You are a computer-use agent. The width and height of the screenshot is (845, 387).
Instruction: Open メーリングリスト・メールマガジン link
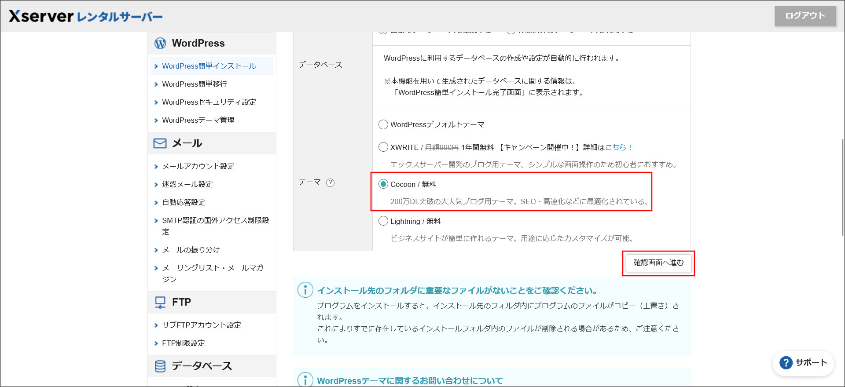[x=213, y=274]
